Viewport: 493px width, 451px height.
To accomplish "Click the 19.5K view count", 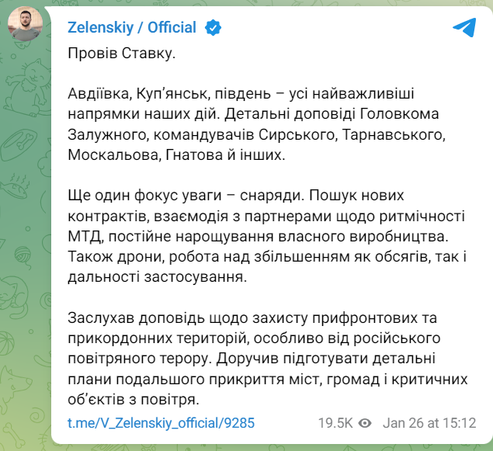I will pos(335,423).
